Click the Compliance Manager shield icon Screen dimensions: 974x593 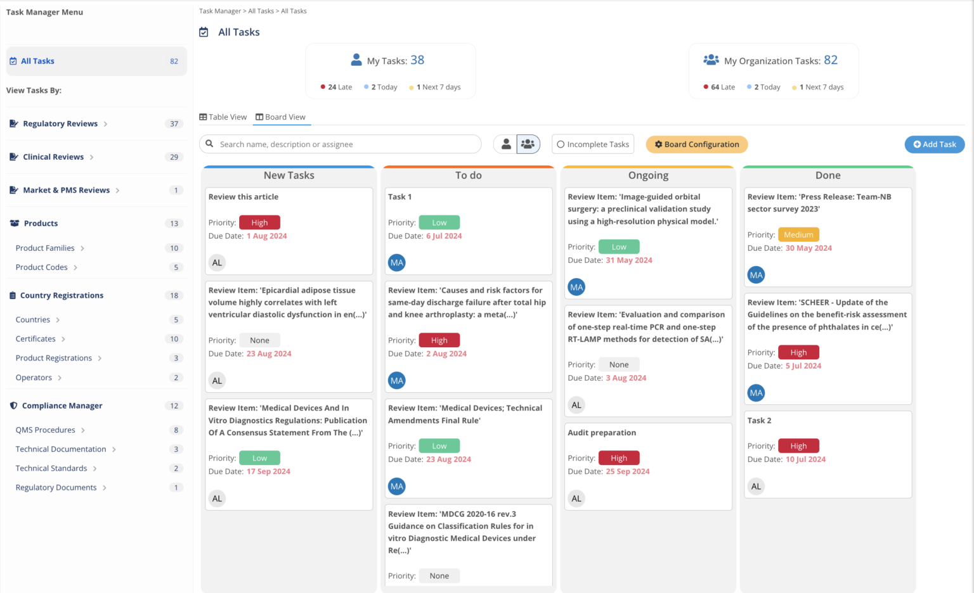[x=14, y=405]
